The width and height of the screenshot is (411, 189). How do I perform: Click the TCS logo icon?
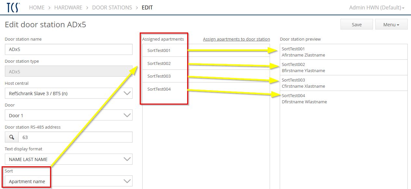click(13, 7)
